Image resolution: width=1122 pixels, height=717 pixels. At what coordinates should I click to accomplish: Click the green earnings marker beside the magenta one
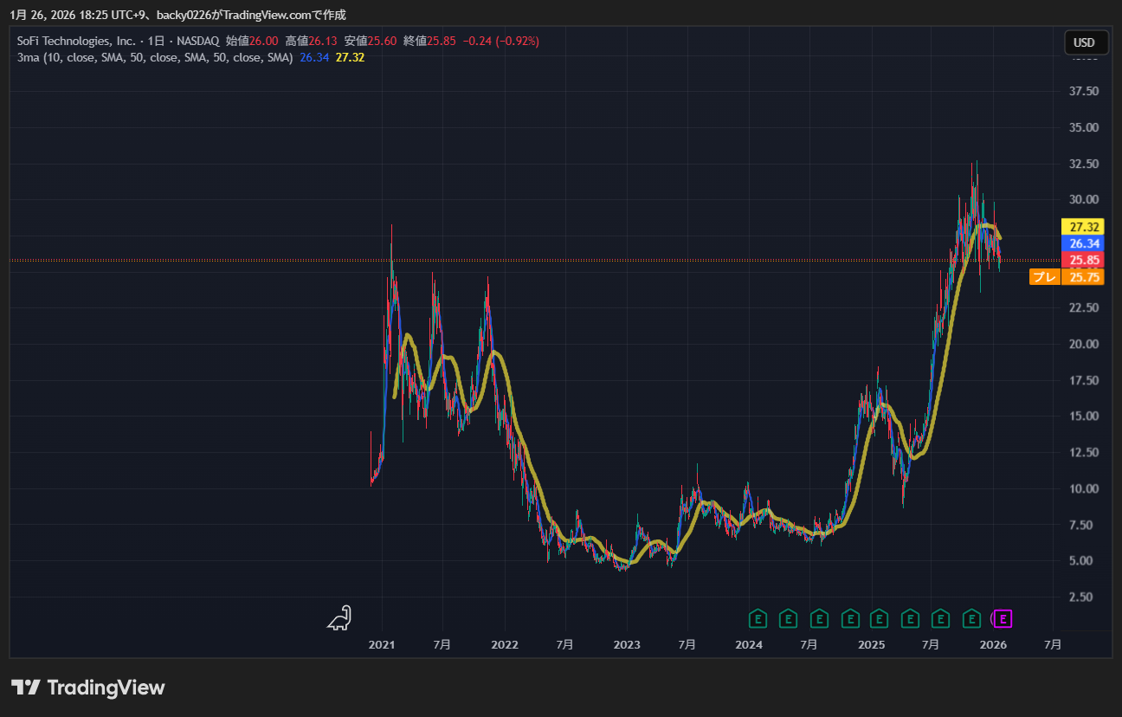tap(971, 618)
